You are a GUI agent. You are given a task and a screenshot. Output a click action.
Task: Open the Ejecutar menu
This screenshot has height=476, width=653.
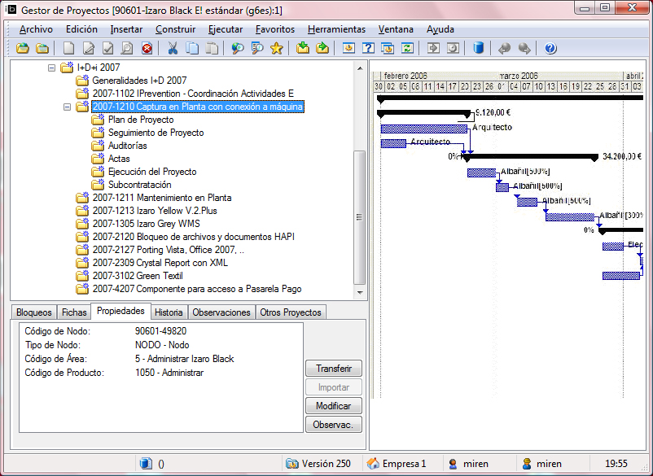(226, 29)
